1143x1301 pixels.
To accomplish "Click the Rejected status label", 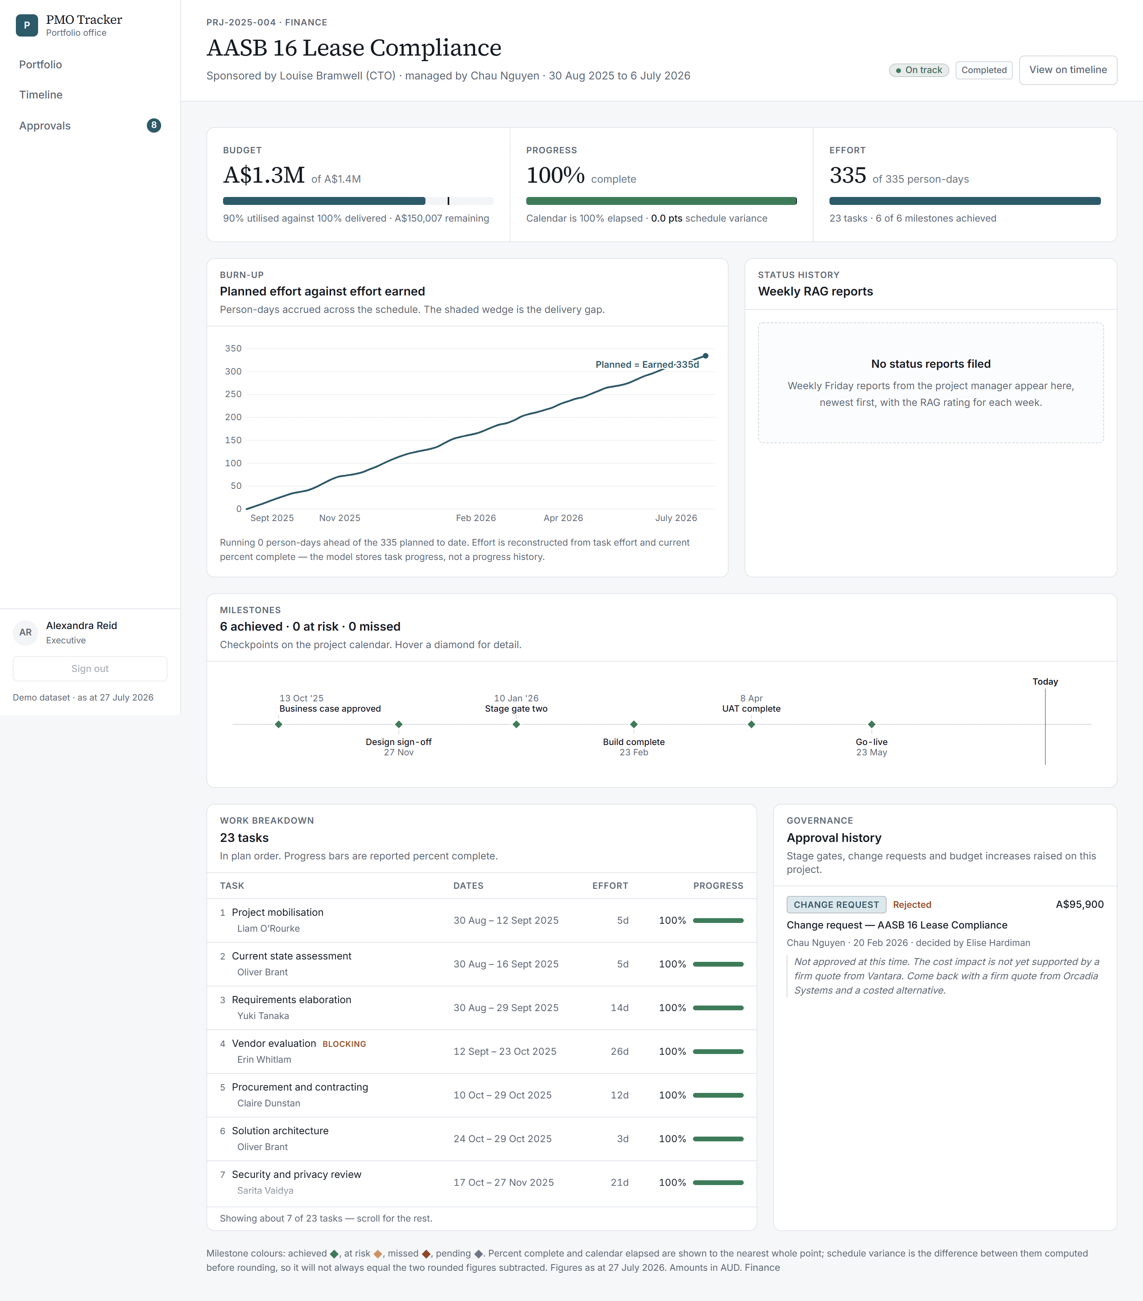I will [x=912, y=904].
